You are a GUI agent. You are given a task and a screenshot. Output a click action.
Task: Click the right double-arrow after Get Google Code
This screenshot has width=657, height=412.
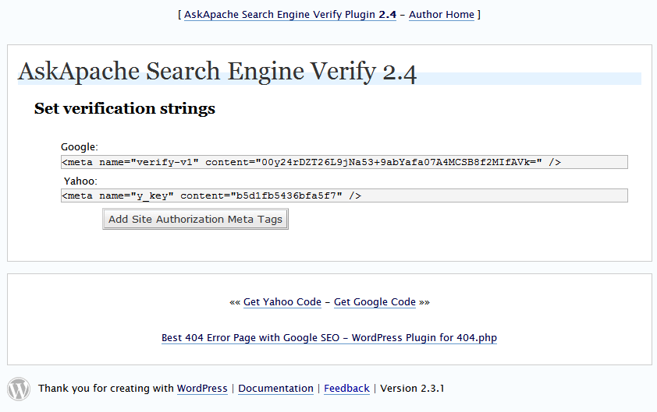coord(424,302)
